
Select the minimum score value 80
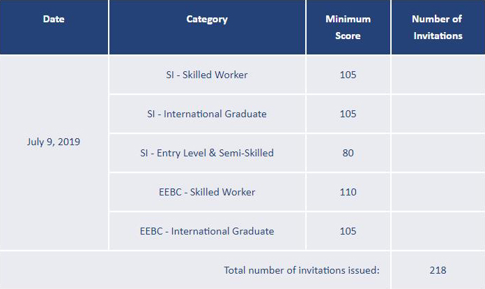pos(348,153)
